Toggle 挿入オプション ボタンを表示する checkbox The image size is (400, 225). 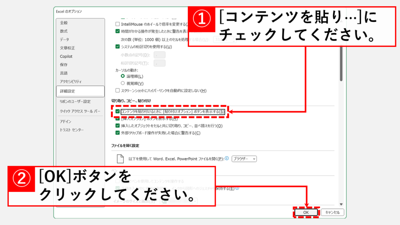point(118,119)
